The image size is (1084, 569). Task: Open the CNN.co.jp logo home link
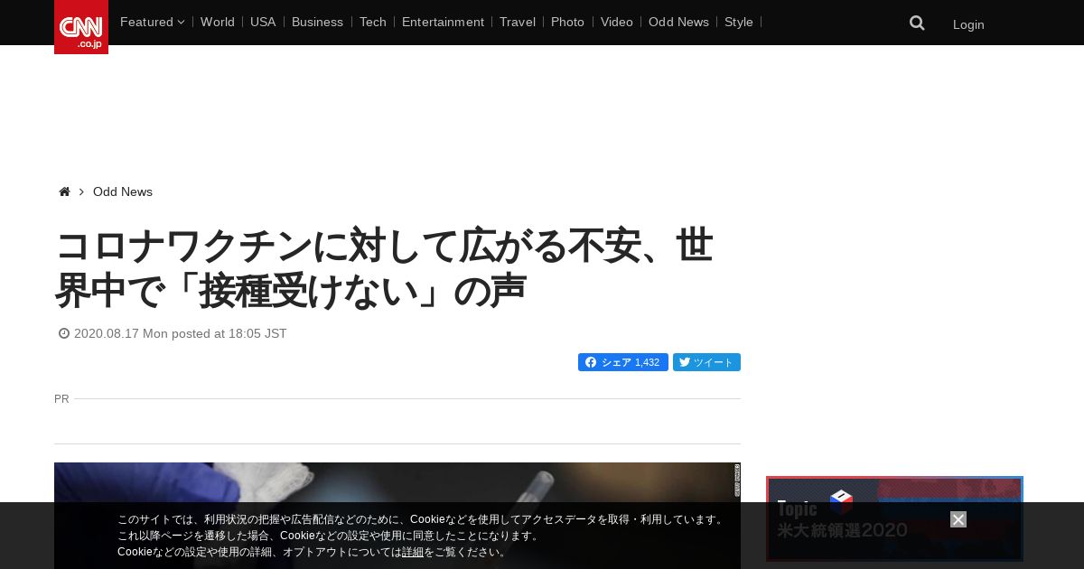[81, 27]
